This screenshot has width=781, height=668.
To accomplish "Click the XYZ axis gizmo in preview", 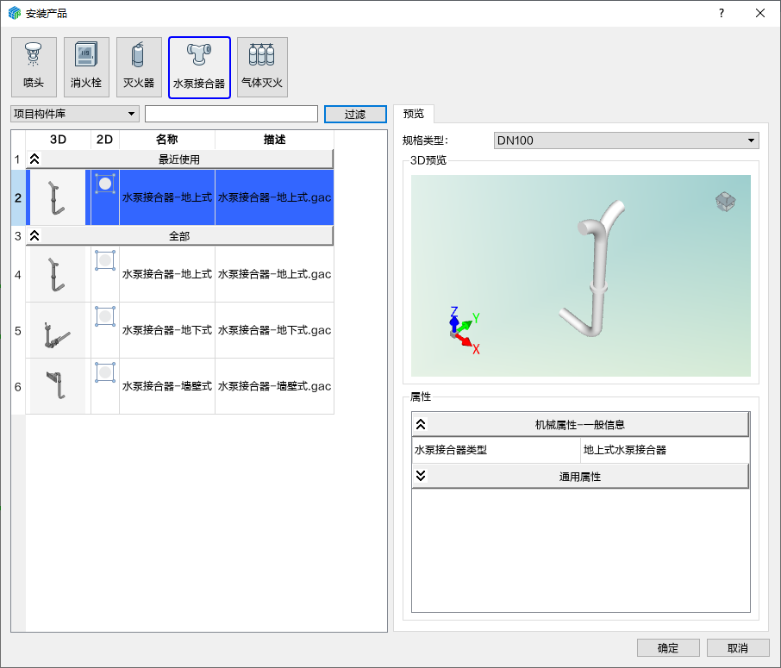I will coord(465,330).
